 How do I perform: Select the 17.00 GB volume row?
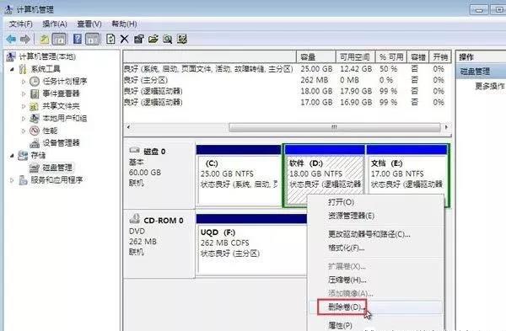287,102
